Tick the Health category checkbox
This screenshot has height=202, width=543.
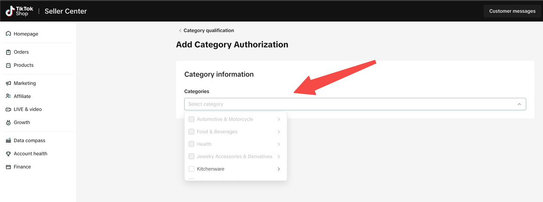(x=191, y=144)
